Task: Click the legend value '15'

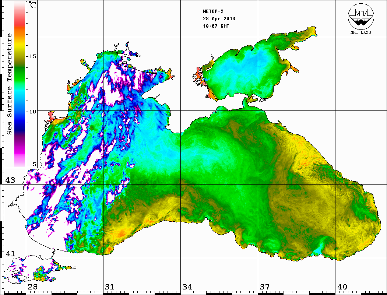Action: click(32, 56)
